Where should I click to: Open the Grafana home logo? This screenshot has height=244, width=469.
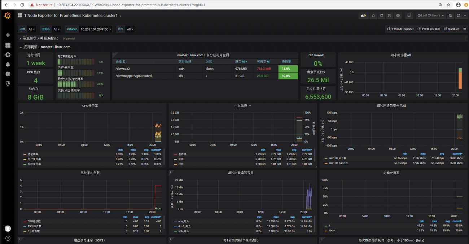coord(8,16)
